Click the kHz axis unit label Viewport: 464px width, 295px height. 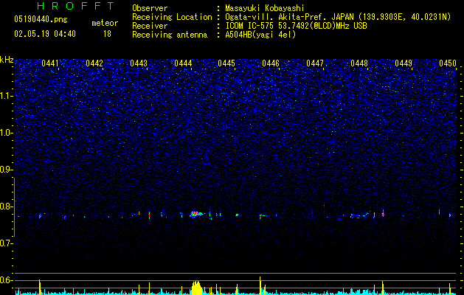click(x=7, y=60)
